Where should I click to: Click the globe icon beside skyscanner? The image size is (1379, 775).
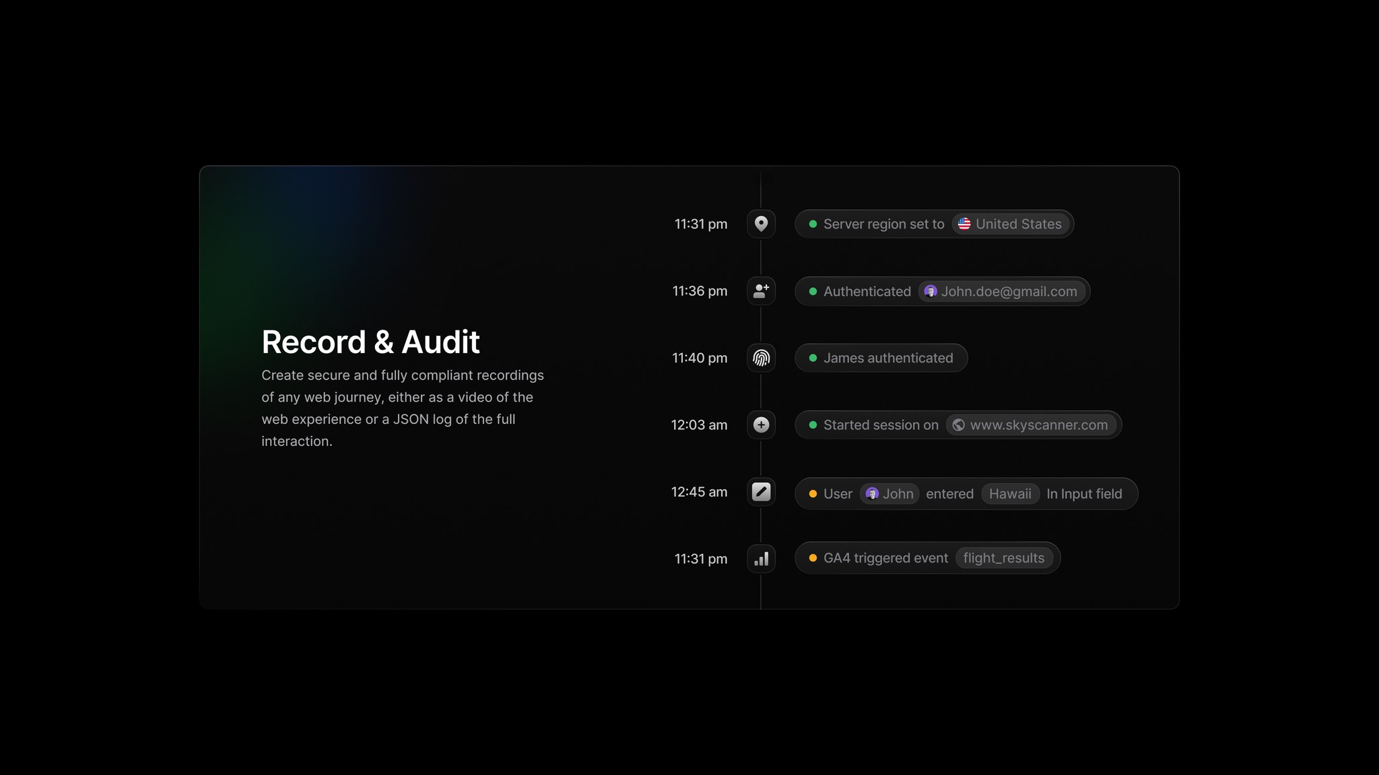tap(958, 425)
